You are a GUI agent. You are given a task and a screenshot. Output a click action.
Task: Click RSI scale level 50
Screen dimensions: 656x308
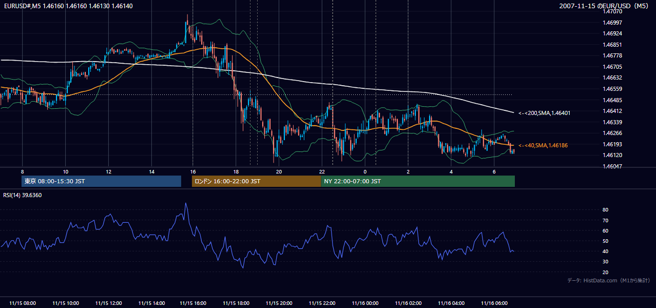(x=606, y=241)
